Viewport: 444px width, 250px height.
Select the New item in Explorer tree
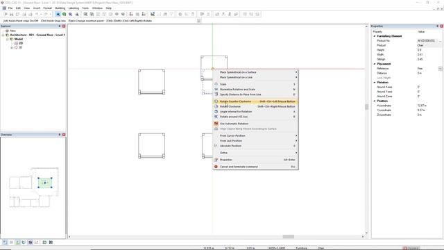pos(12,31)
